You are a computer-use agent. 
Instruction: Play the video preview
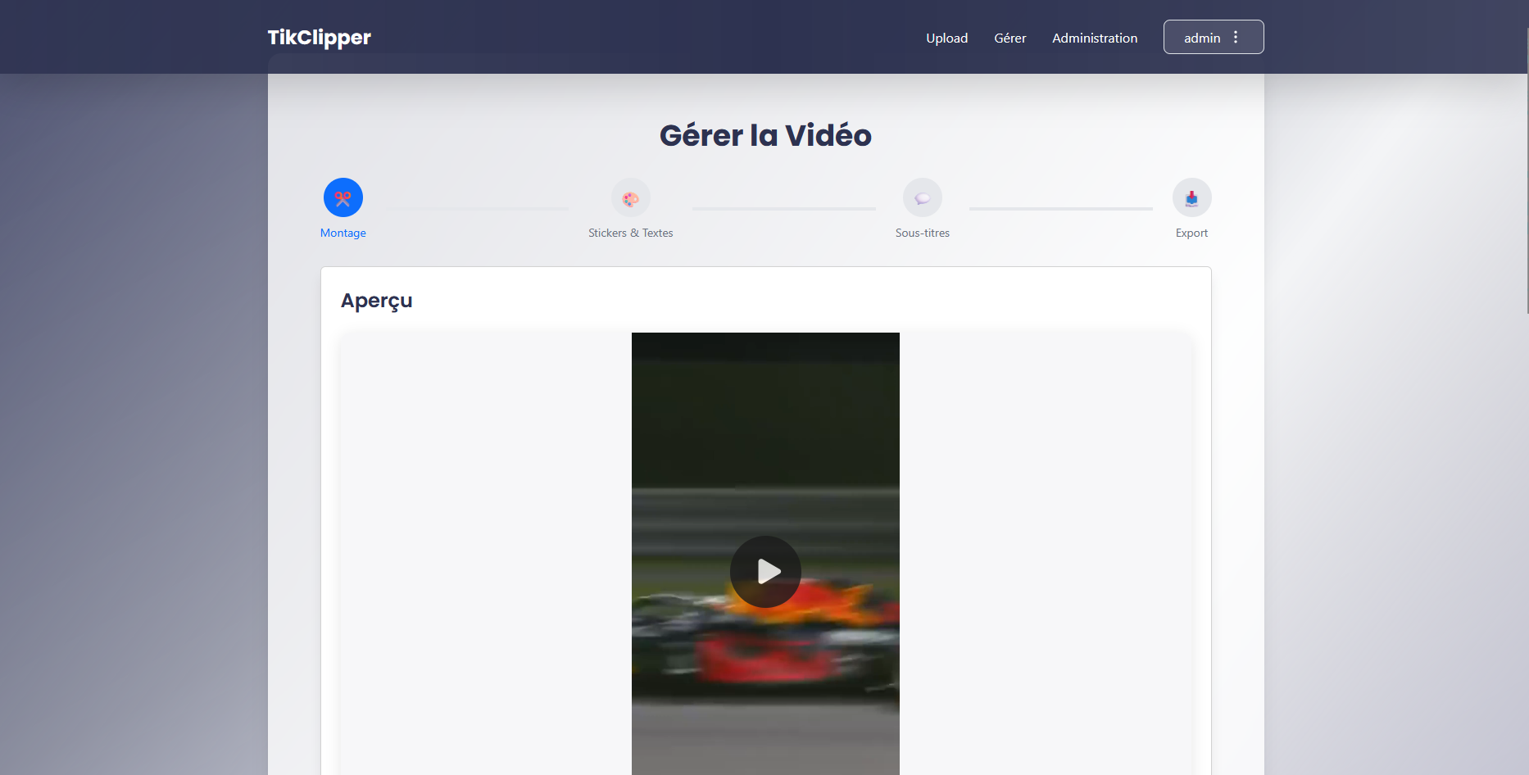pyautogui.click(x=765, y=571)
